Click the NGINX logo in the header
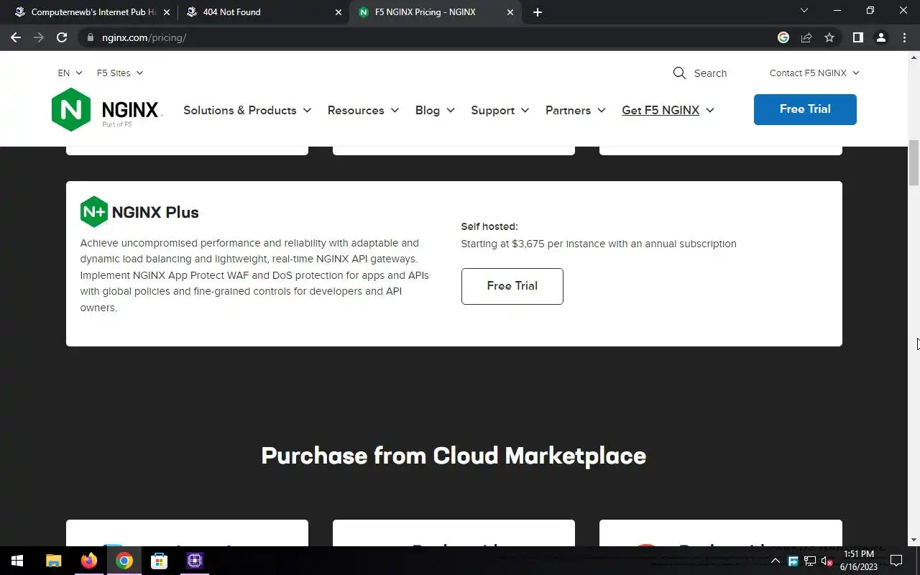 click(107, 109)
